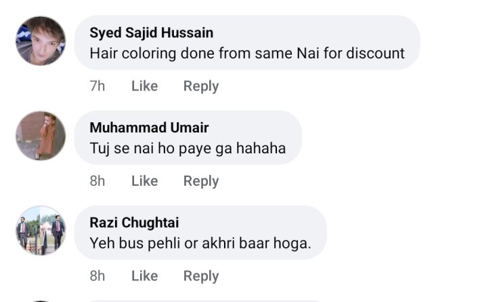Like Razi Chughtai's comment

click(144, 276)
